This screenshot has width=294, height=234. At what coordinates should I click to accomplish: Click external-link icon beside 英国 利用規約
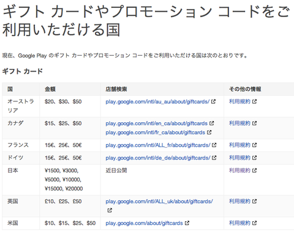click(x=254, y=201)
